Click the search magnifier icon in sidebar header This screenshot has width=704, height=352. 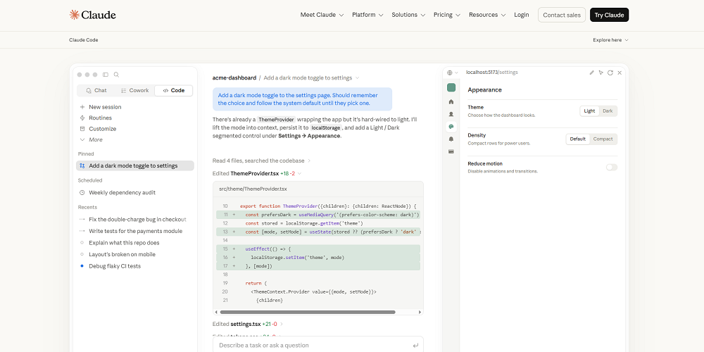point(116,75)
